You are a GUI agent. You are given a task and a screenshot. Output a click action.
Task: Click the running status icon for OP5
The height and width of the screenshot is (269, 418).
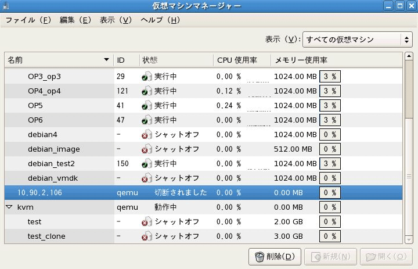(x=147, y=105)
